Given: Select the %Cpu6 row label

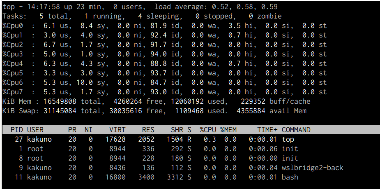Looking at the screenshot, I should 13,82.
